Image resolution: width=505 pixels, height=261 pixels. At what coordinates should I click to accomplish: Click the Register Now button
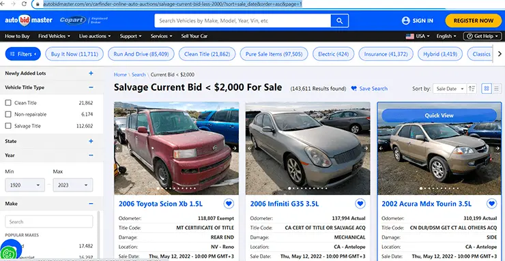474,20
